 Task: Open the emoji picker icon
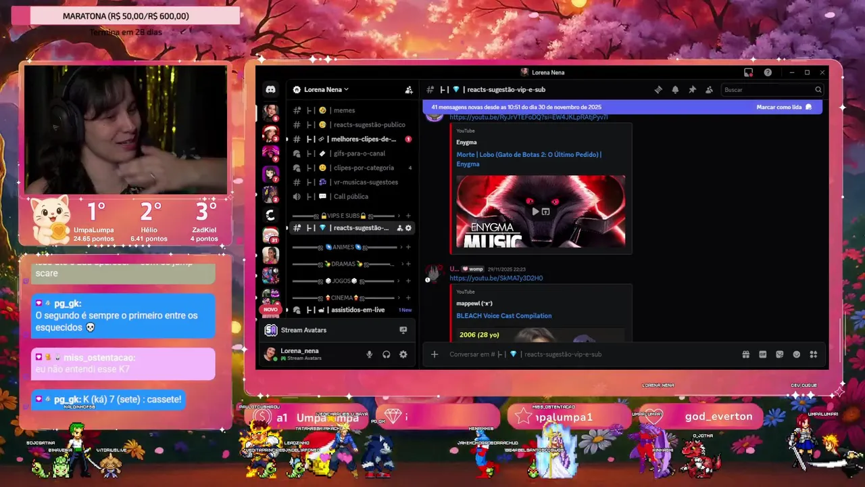pyautogui.click(x=797, y=354)
